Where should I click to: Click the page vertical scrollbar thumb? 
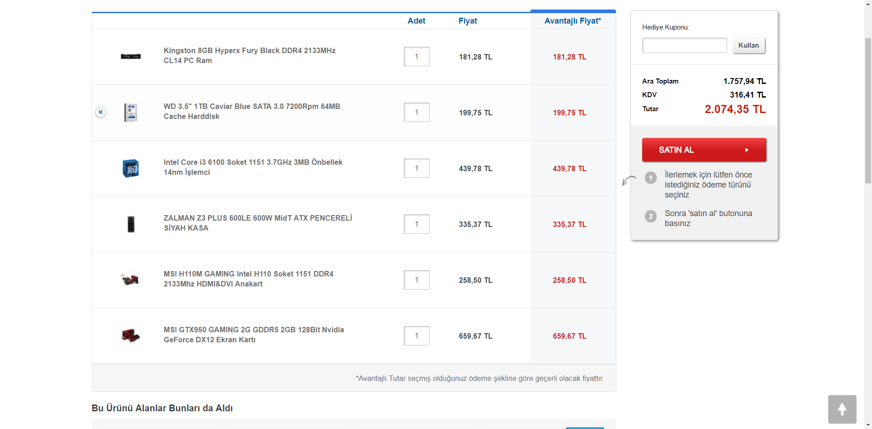tap(868, 109)
